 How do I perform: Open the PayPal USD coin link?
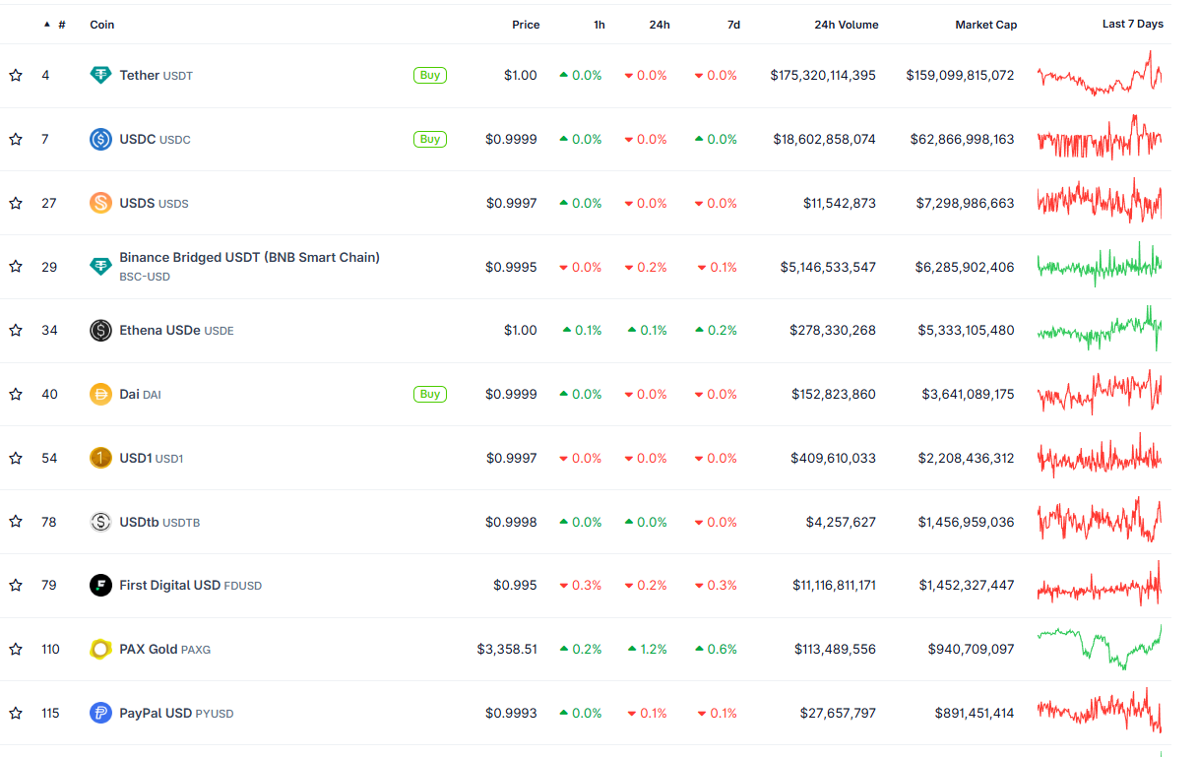click(x=176, y=713)
